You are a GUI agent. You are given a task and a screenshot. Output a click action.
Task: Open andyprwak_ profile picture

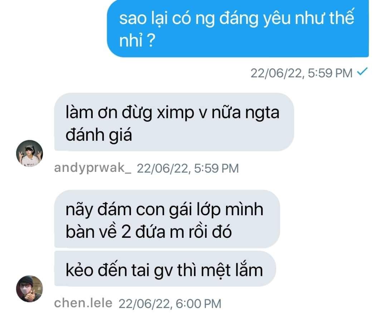point(30,153)
